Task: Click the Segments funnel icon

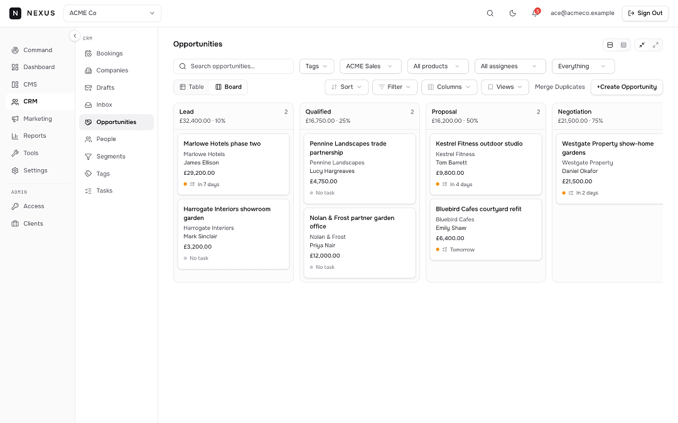Action: [89, 156]
